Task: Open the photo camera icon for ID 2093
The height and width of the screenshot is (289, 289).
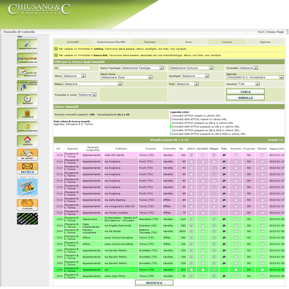Action: tap(224, 226)
